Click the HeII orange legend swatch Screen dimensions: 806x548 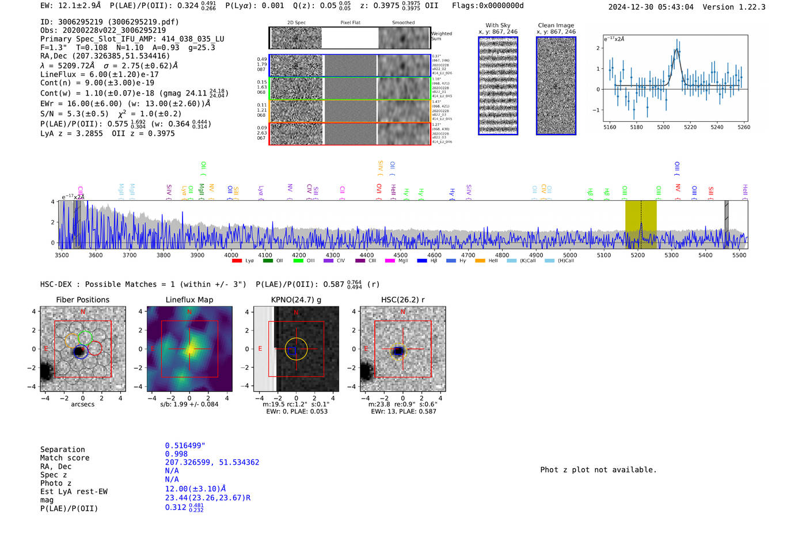pos(480,261)
